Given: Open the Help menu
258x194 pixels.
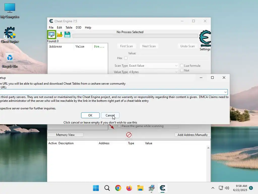Looking at the screenshot, I should pyautogui.click(x=88, y=28).
